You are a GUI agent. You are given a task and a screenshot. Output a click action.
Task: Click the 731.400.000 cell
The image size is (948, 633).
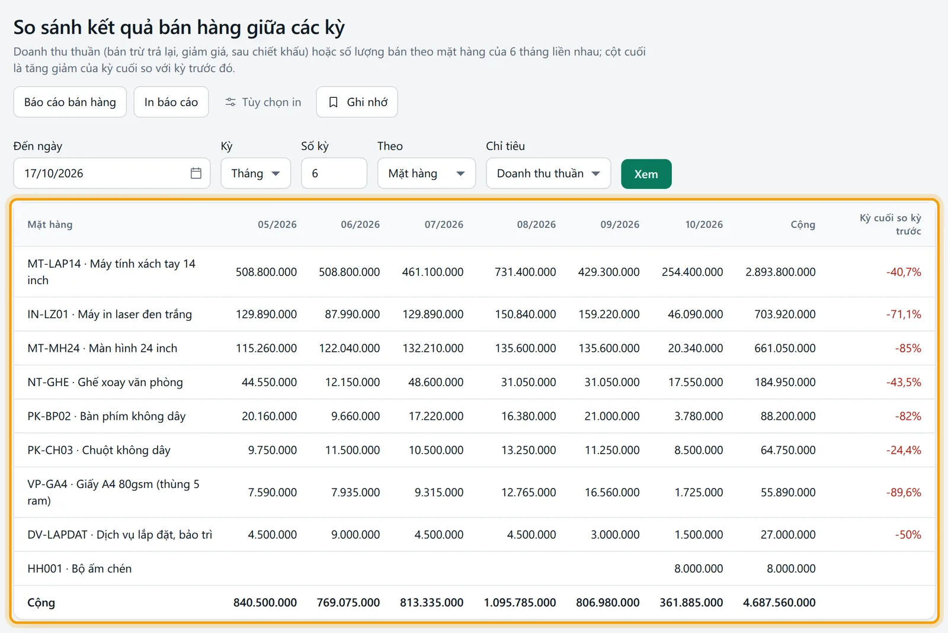pos(526,272)
